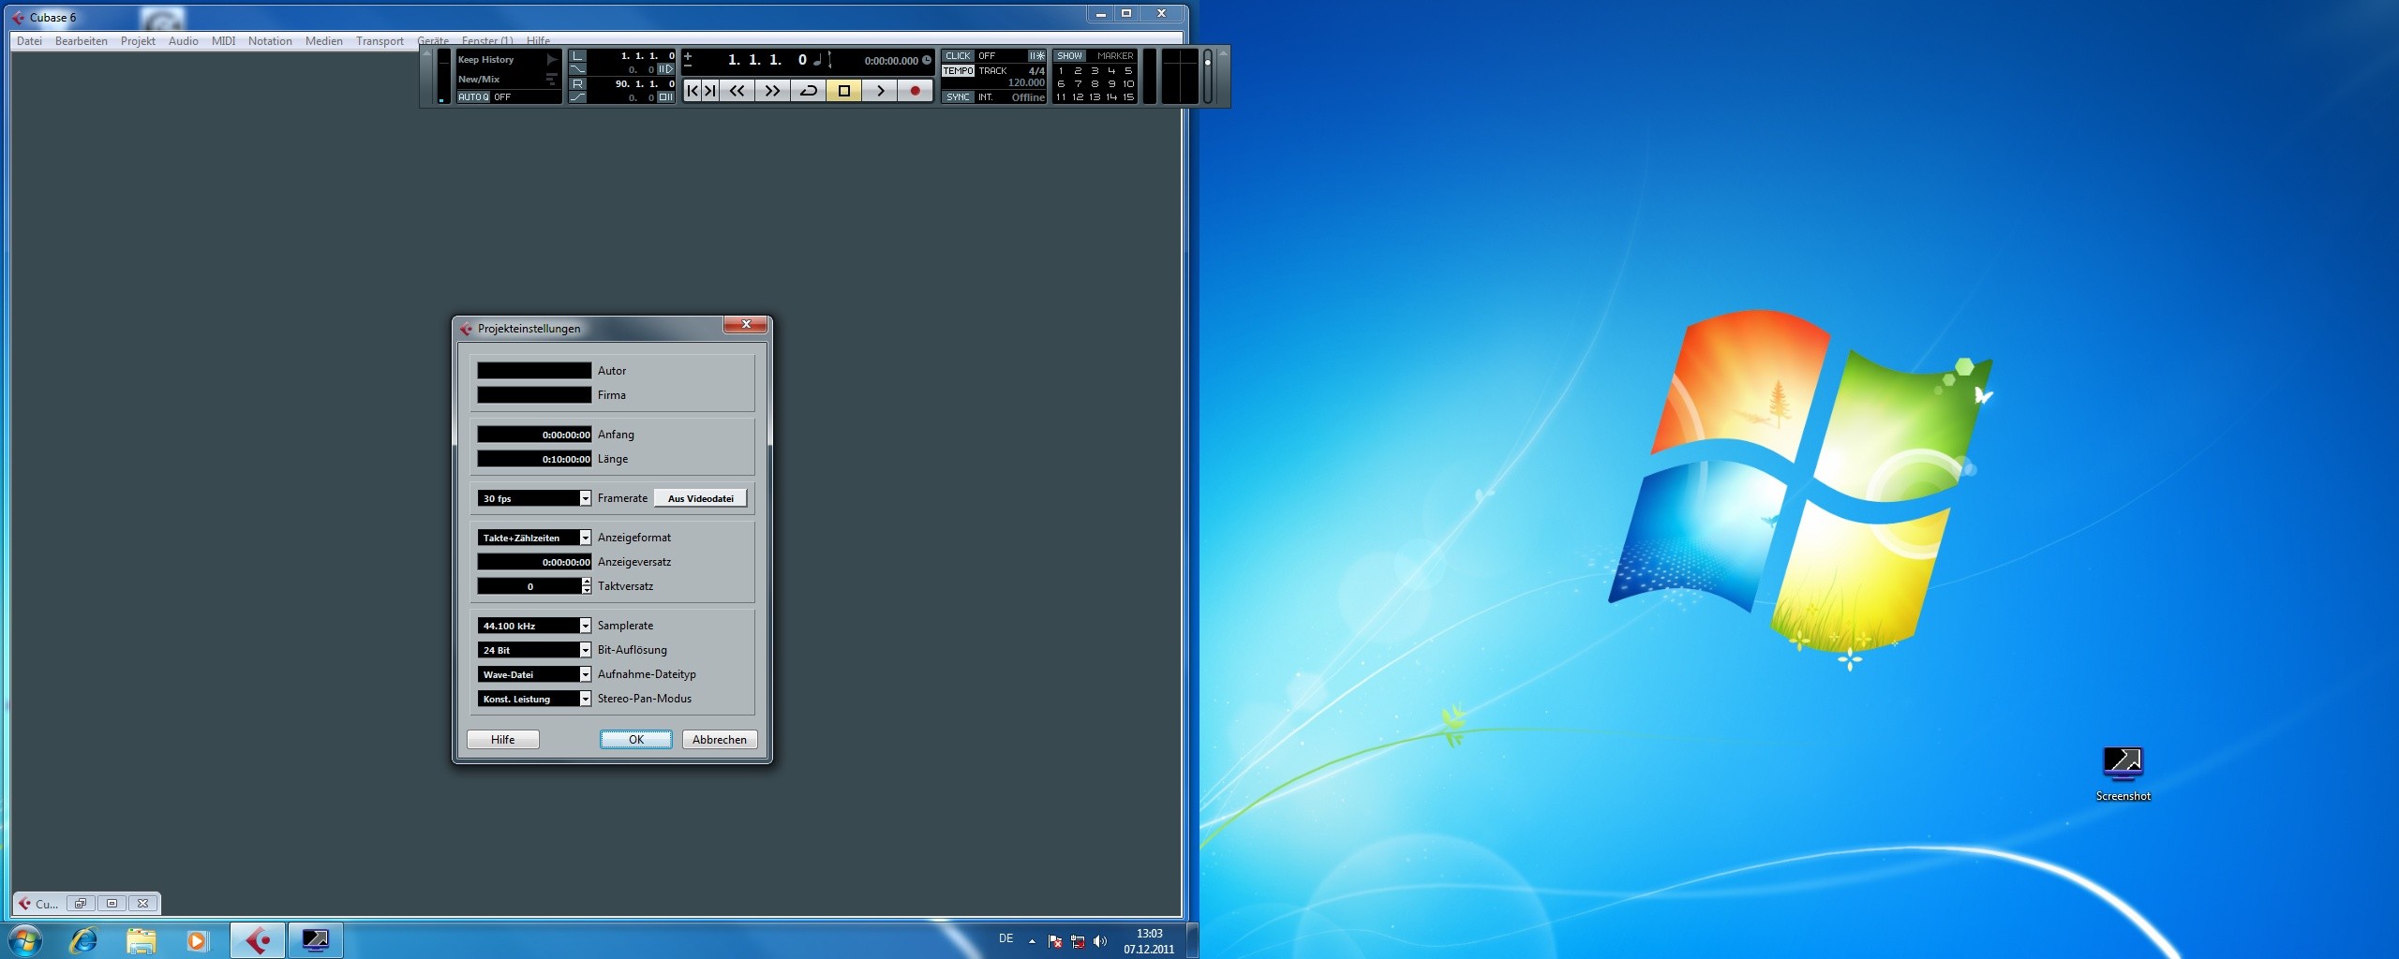Click the plus nudge position button

click(688, 55)
